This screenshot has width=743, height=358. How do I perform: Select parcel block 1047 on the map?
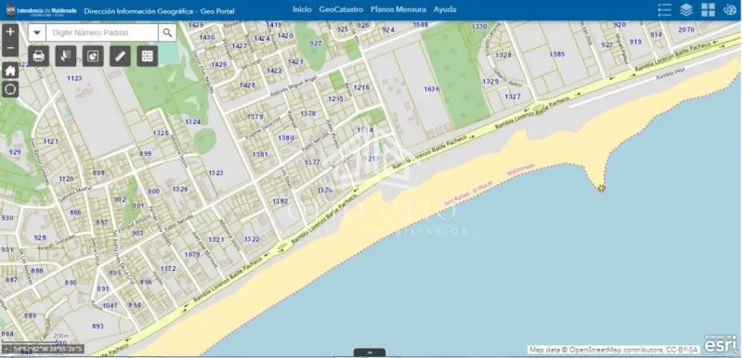tap(110, 305)
